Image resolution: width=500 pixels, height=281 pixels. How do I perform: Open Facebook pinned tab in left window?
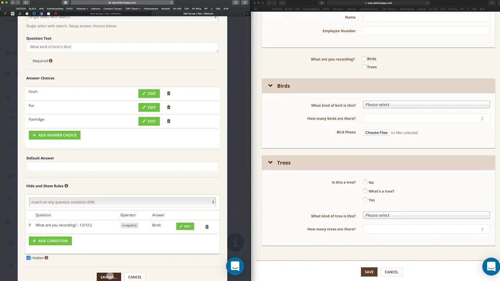(x=41, y=14)
